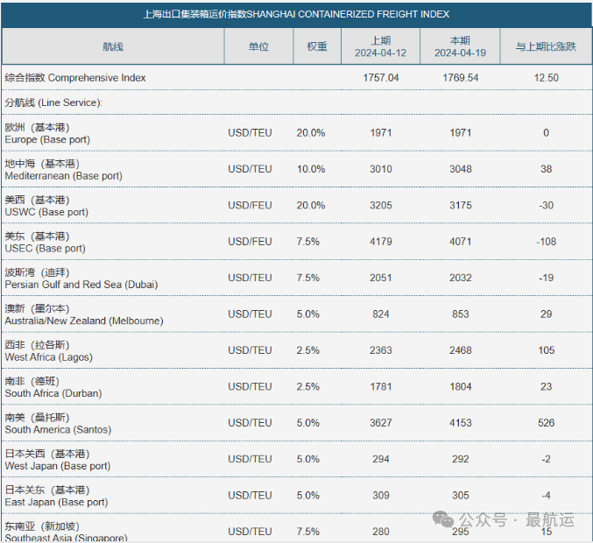Select the Mediterranean change value 38

coord(546,169)
